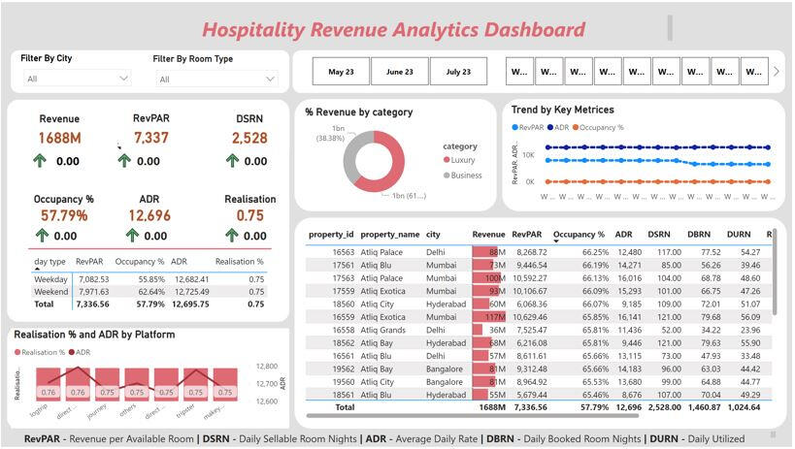This screenshot has width=795, height=449.
Task: Click the RevPAR legend marker in trend chart
Action: point(514,127)
